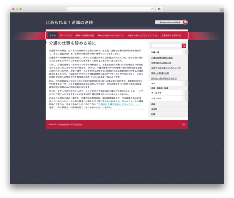Open the first category link under カテゴリー
The width and height of the screenshot is (234, 198).
tap(153, 104)
